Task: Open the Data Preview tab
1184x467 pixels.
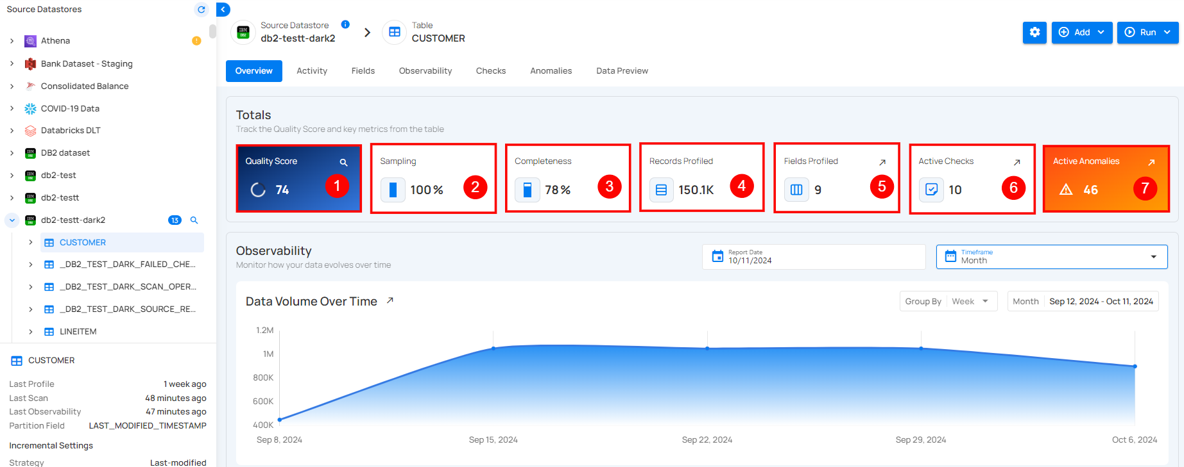Action: click(622, 71)
